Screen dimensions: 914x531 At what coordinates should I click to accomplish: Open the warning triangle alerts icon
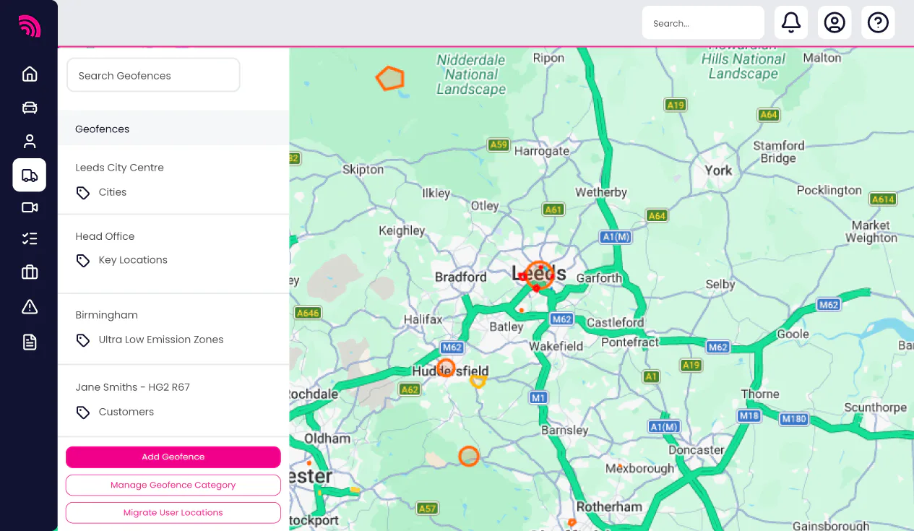pyautogui.click(x=30, y=307)
